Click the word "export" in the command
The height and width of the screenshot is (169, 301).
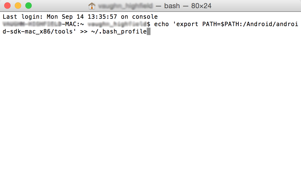(187, 25)
